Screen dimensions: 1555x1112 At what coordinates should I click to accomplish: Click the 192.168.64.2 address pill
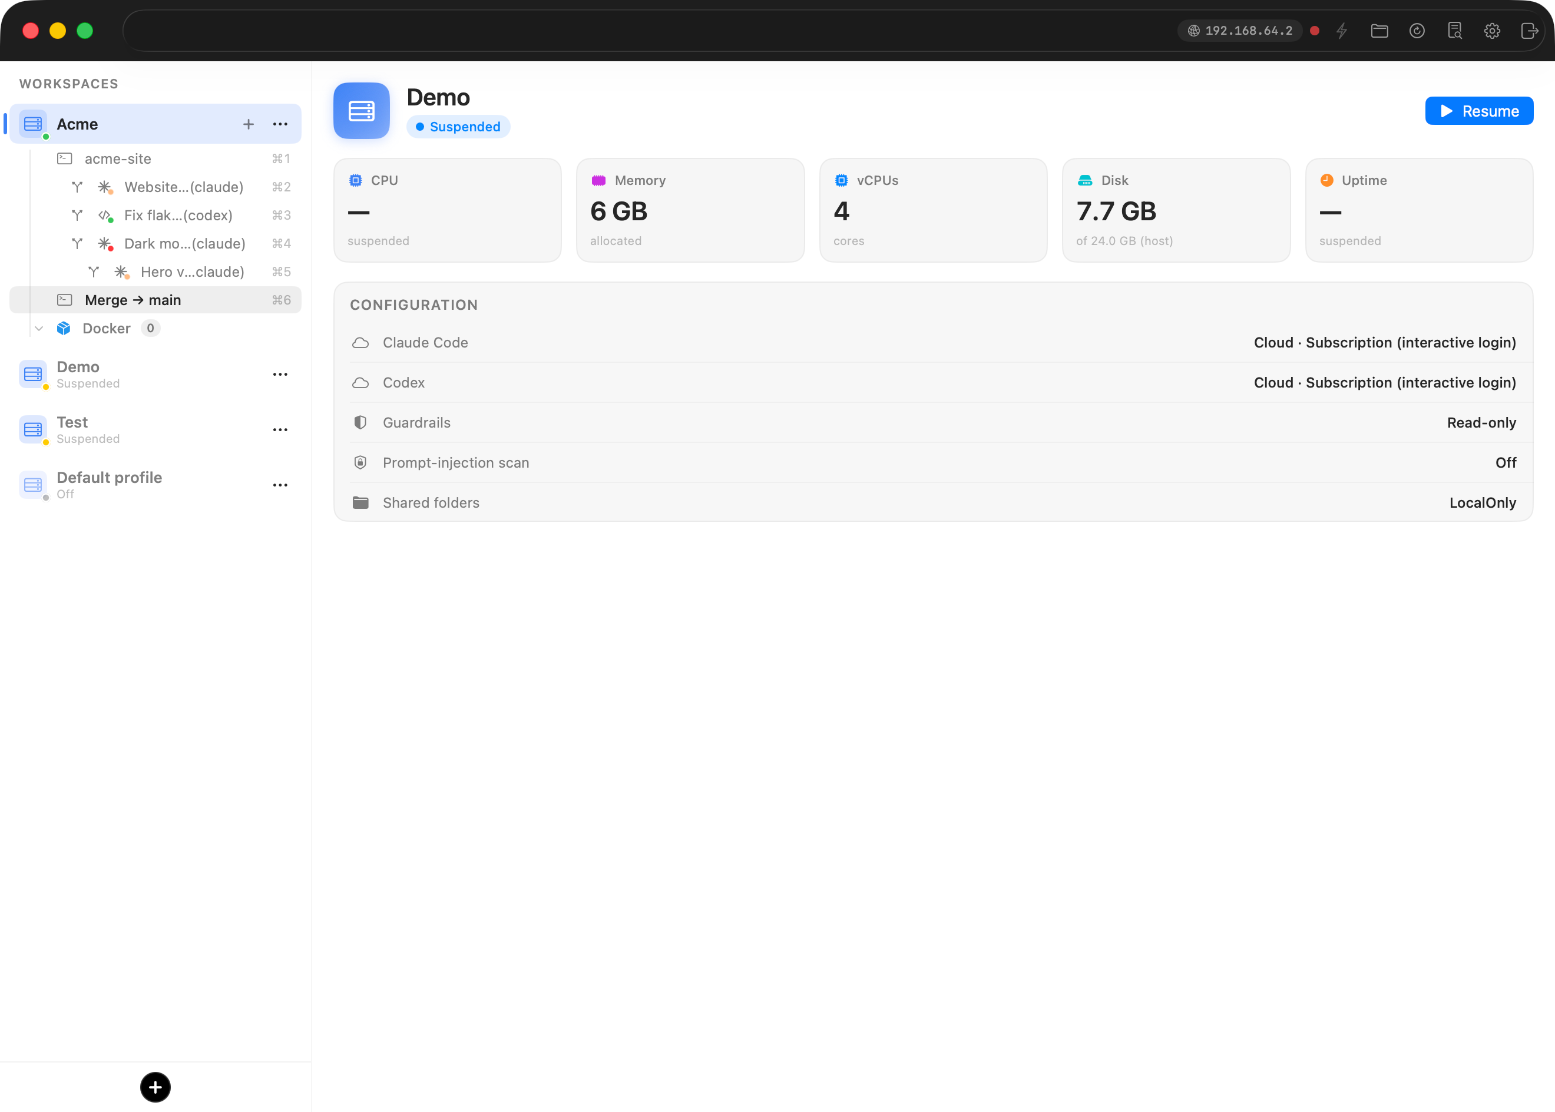[1239, 31]
